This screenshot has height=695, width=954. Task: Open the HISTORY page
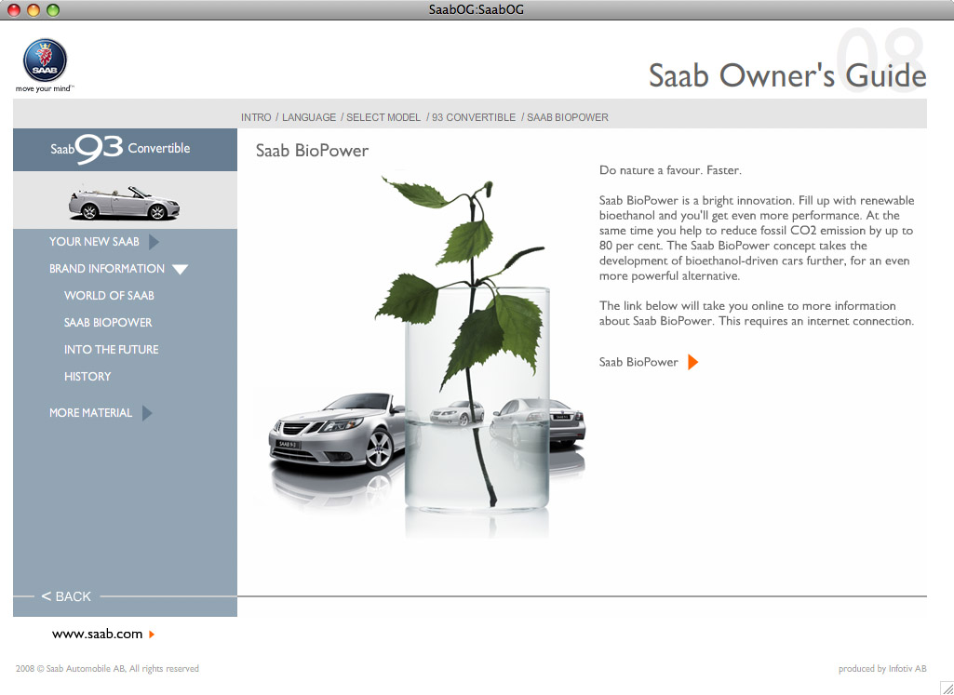coord(87,377)
